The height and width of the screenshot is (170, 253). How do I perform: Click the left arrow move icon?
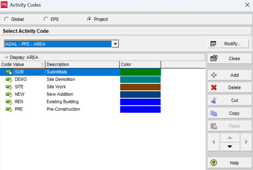point(214,142)
